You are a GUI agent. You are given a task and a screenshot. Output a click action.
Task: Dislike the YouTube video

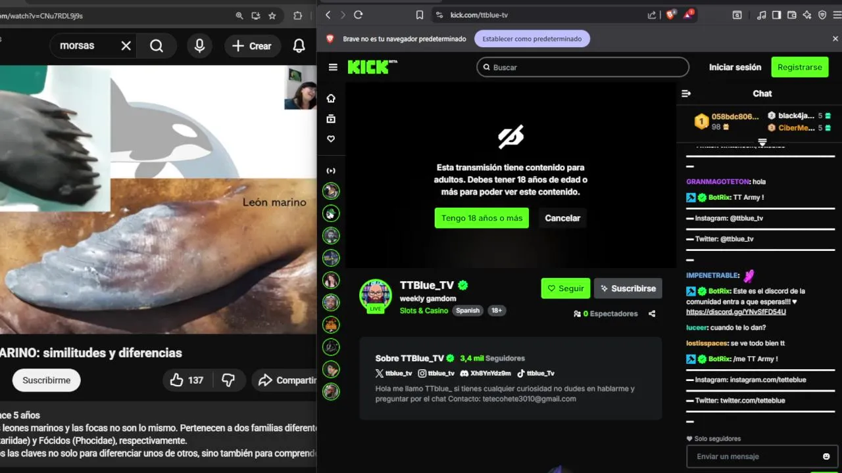(228, 380)
